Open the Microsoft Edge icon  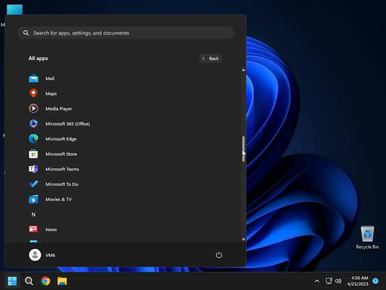pos(34,139)
